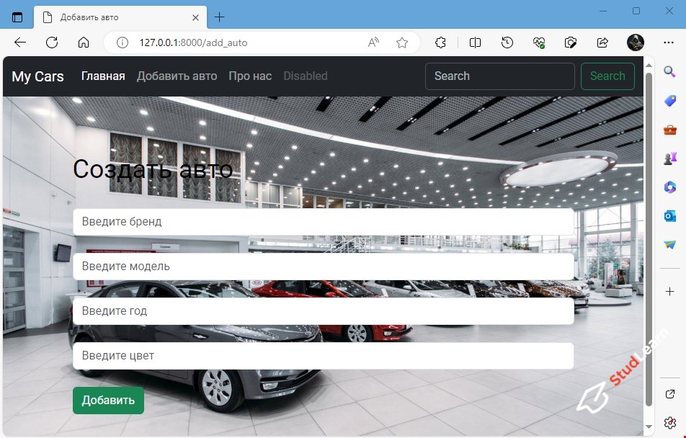The width and height of the screenshot is (686, 438).
Task: Open Settings and more menu
Action: tap(669, 43)
